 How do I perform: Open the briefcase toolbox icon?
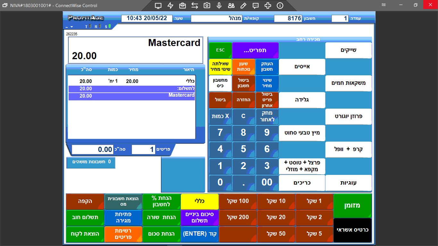(x=182, y=5)
